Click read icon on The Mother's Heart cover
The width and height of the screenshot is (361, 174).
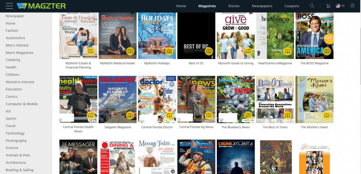[x=327, y=115]
